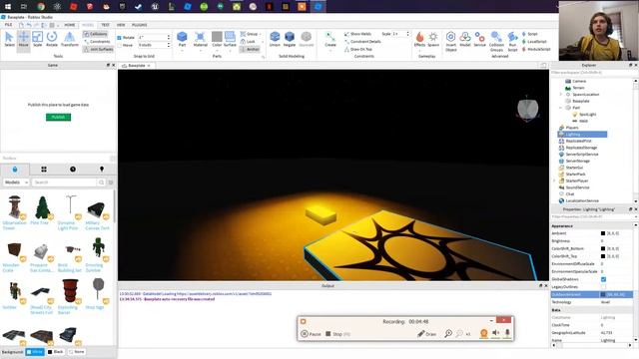This screenshot has height=359, width=639.
Task: Select None toolbox background
Action: [x=76, y=352]
